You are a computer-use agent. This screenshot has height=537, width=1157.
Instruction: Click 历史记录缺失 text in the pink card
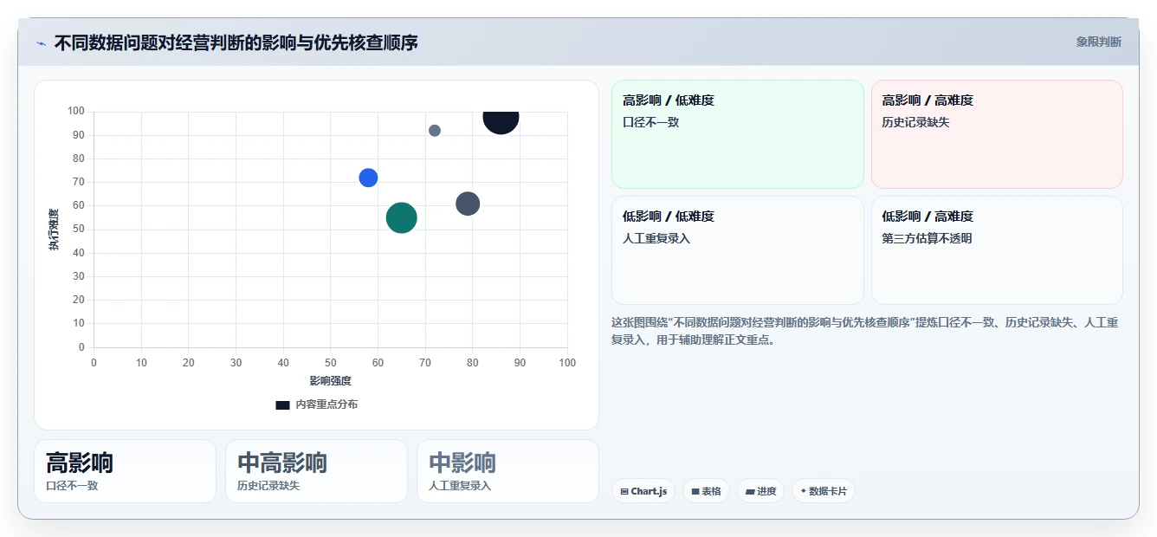(915, 122)
